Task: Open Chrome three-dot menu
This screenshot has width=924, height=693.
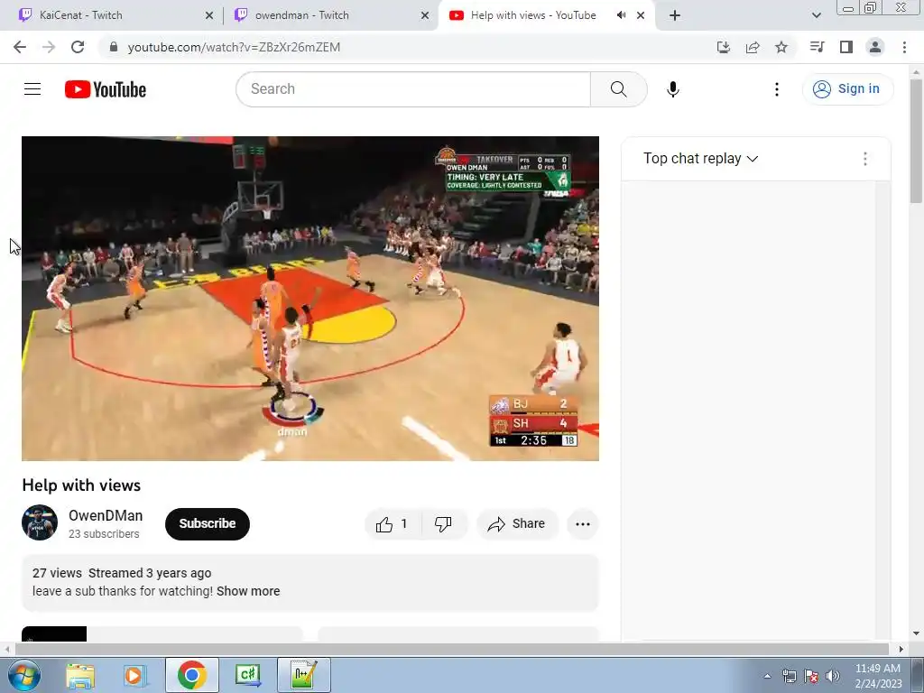Action: click(x=904, y=47)
